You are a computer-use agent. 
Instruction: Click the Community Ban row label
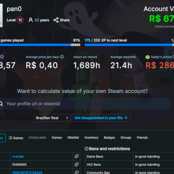(x=98, y=173)
